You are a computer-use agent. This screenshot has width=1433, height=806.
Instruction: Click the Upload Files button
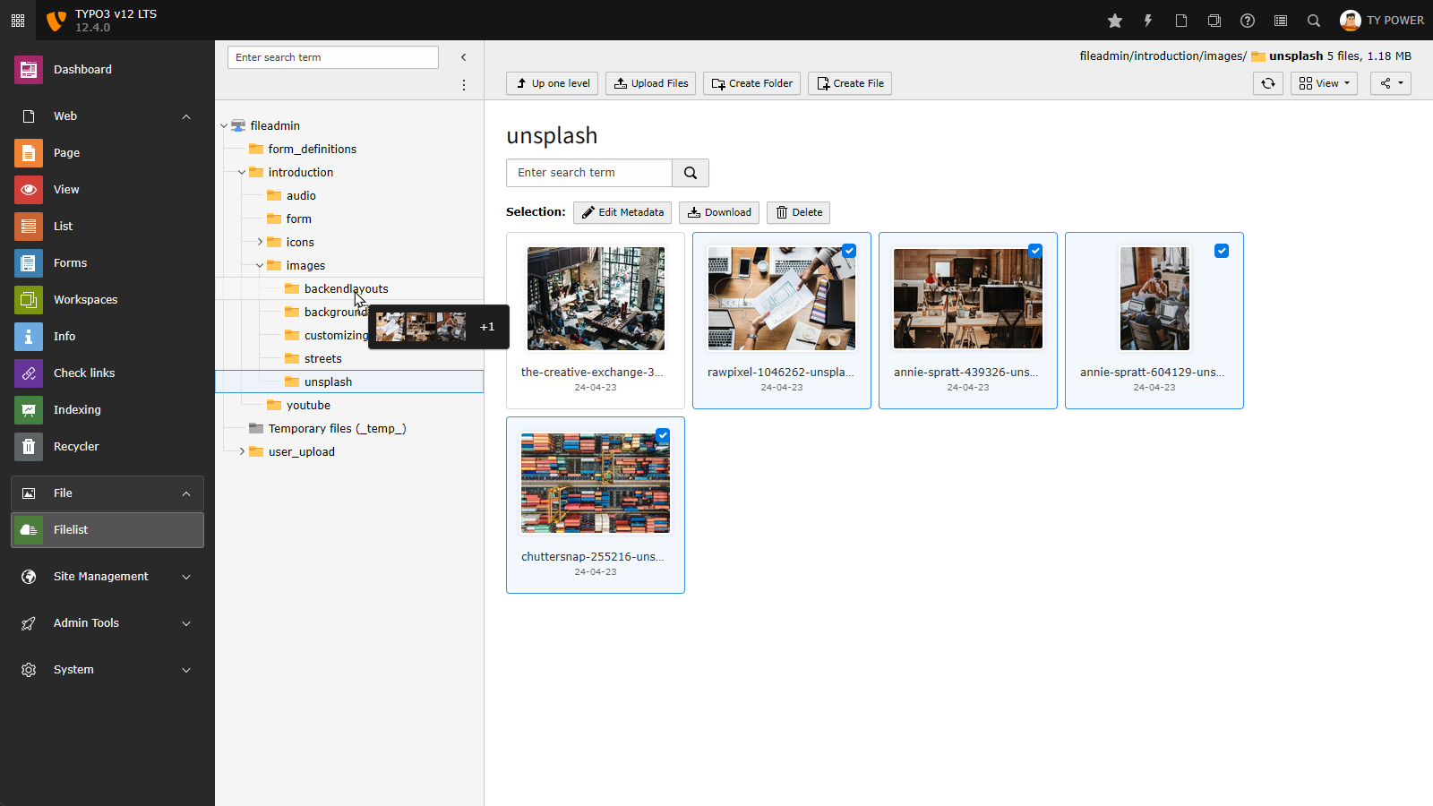(650, 82)
